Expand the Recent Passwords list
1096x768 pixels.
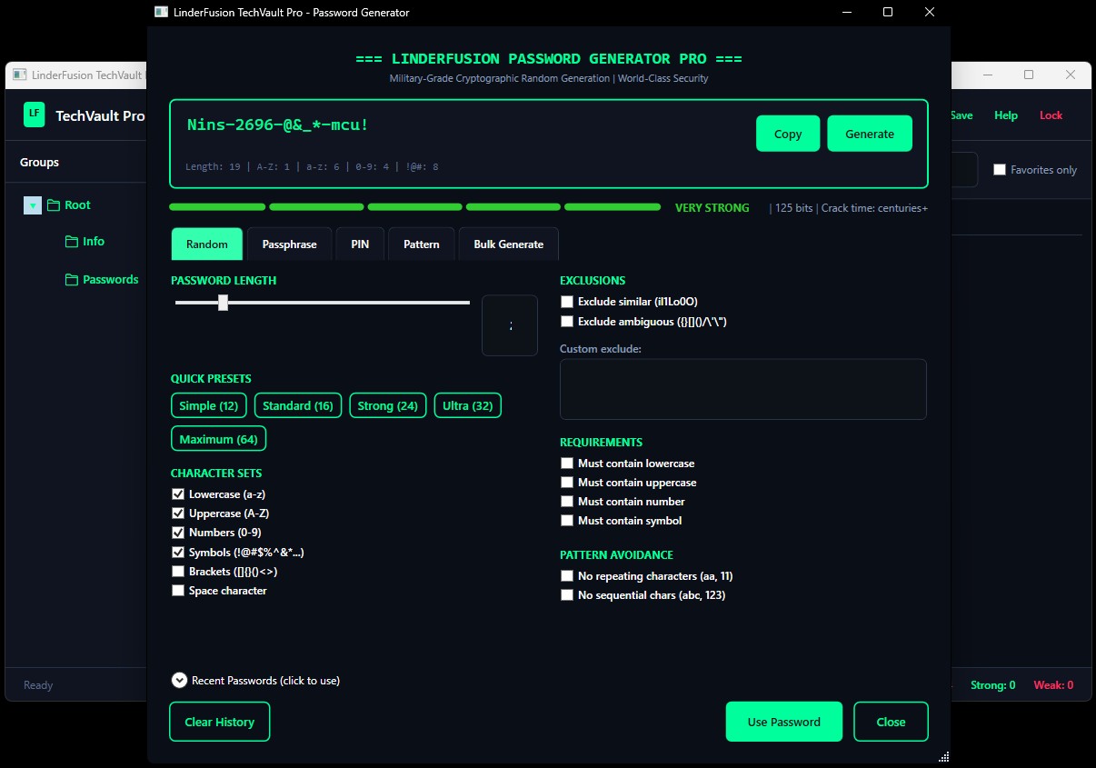pos(179,679)
